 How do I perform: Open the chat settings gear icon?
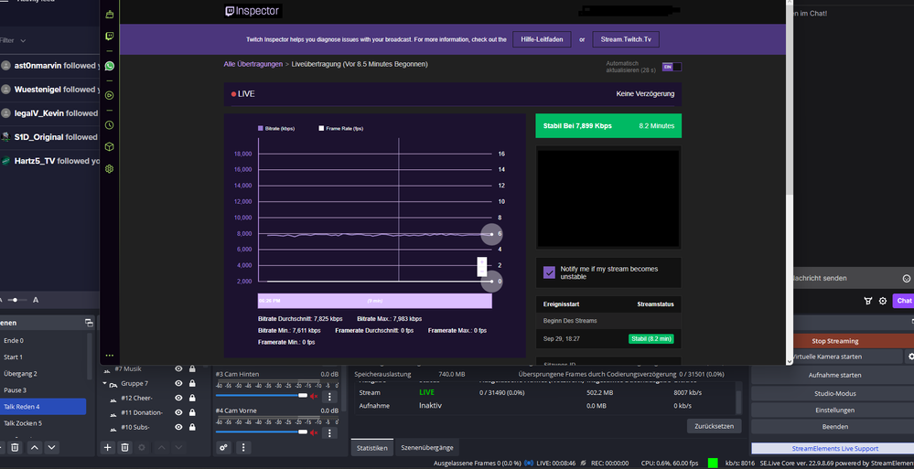(x=883, y=301)
